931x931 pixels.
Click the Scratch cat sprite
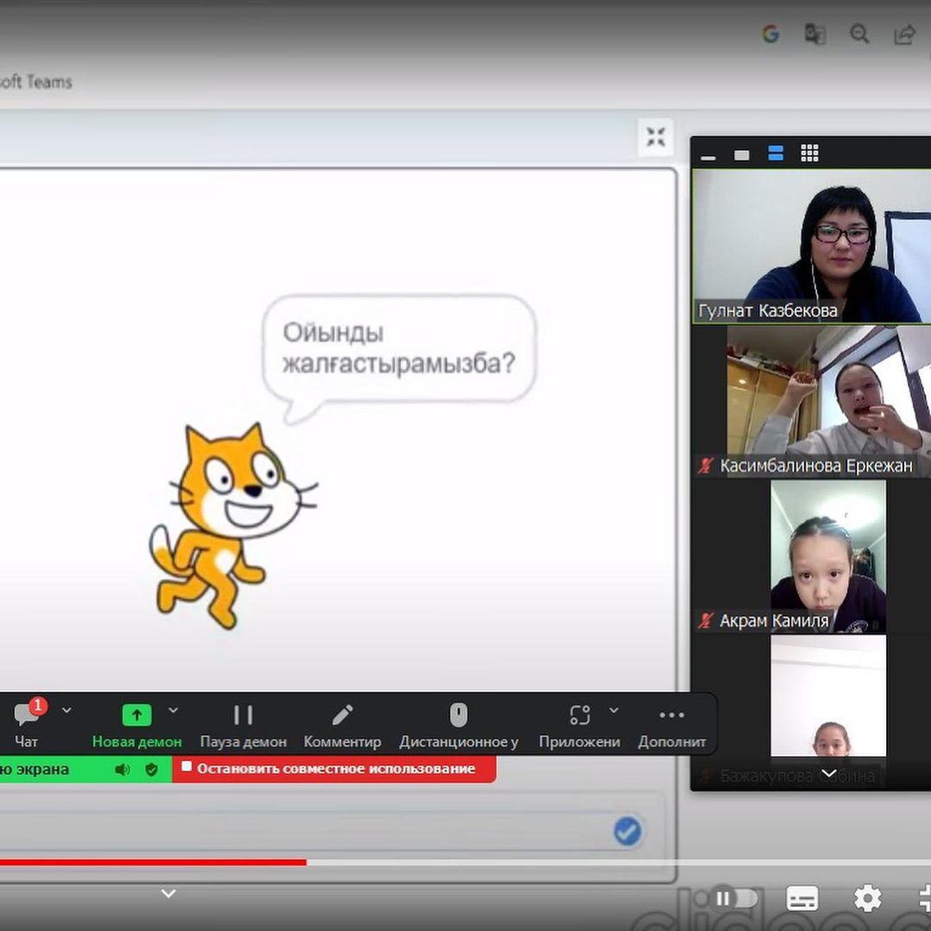[232, 527]
